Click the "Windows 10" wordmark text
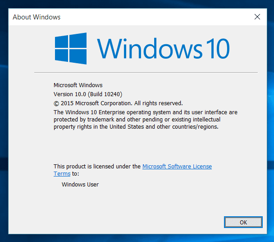Viewport: 274px width, 242px height. (163, 48)
